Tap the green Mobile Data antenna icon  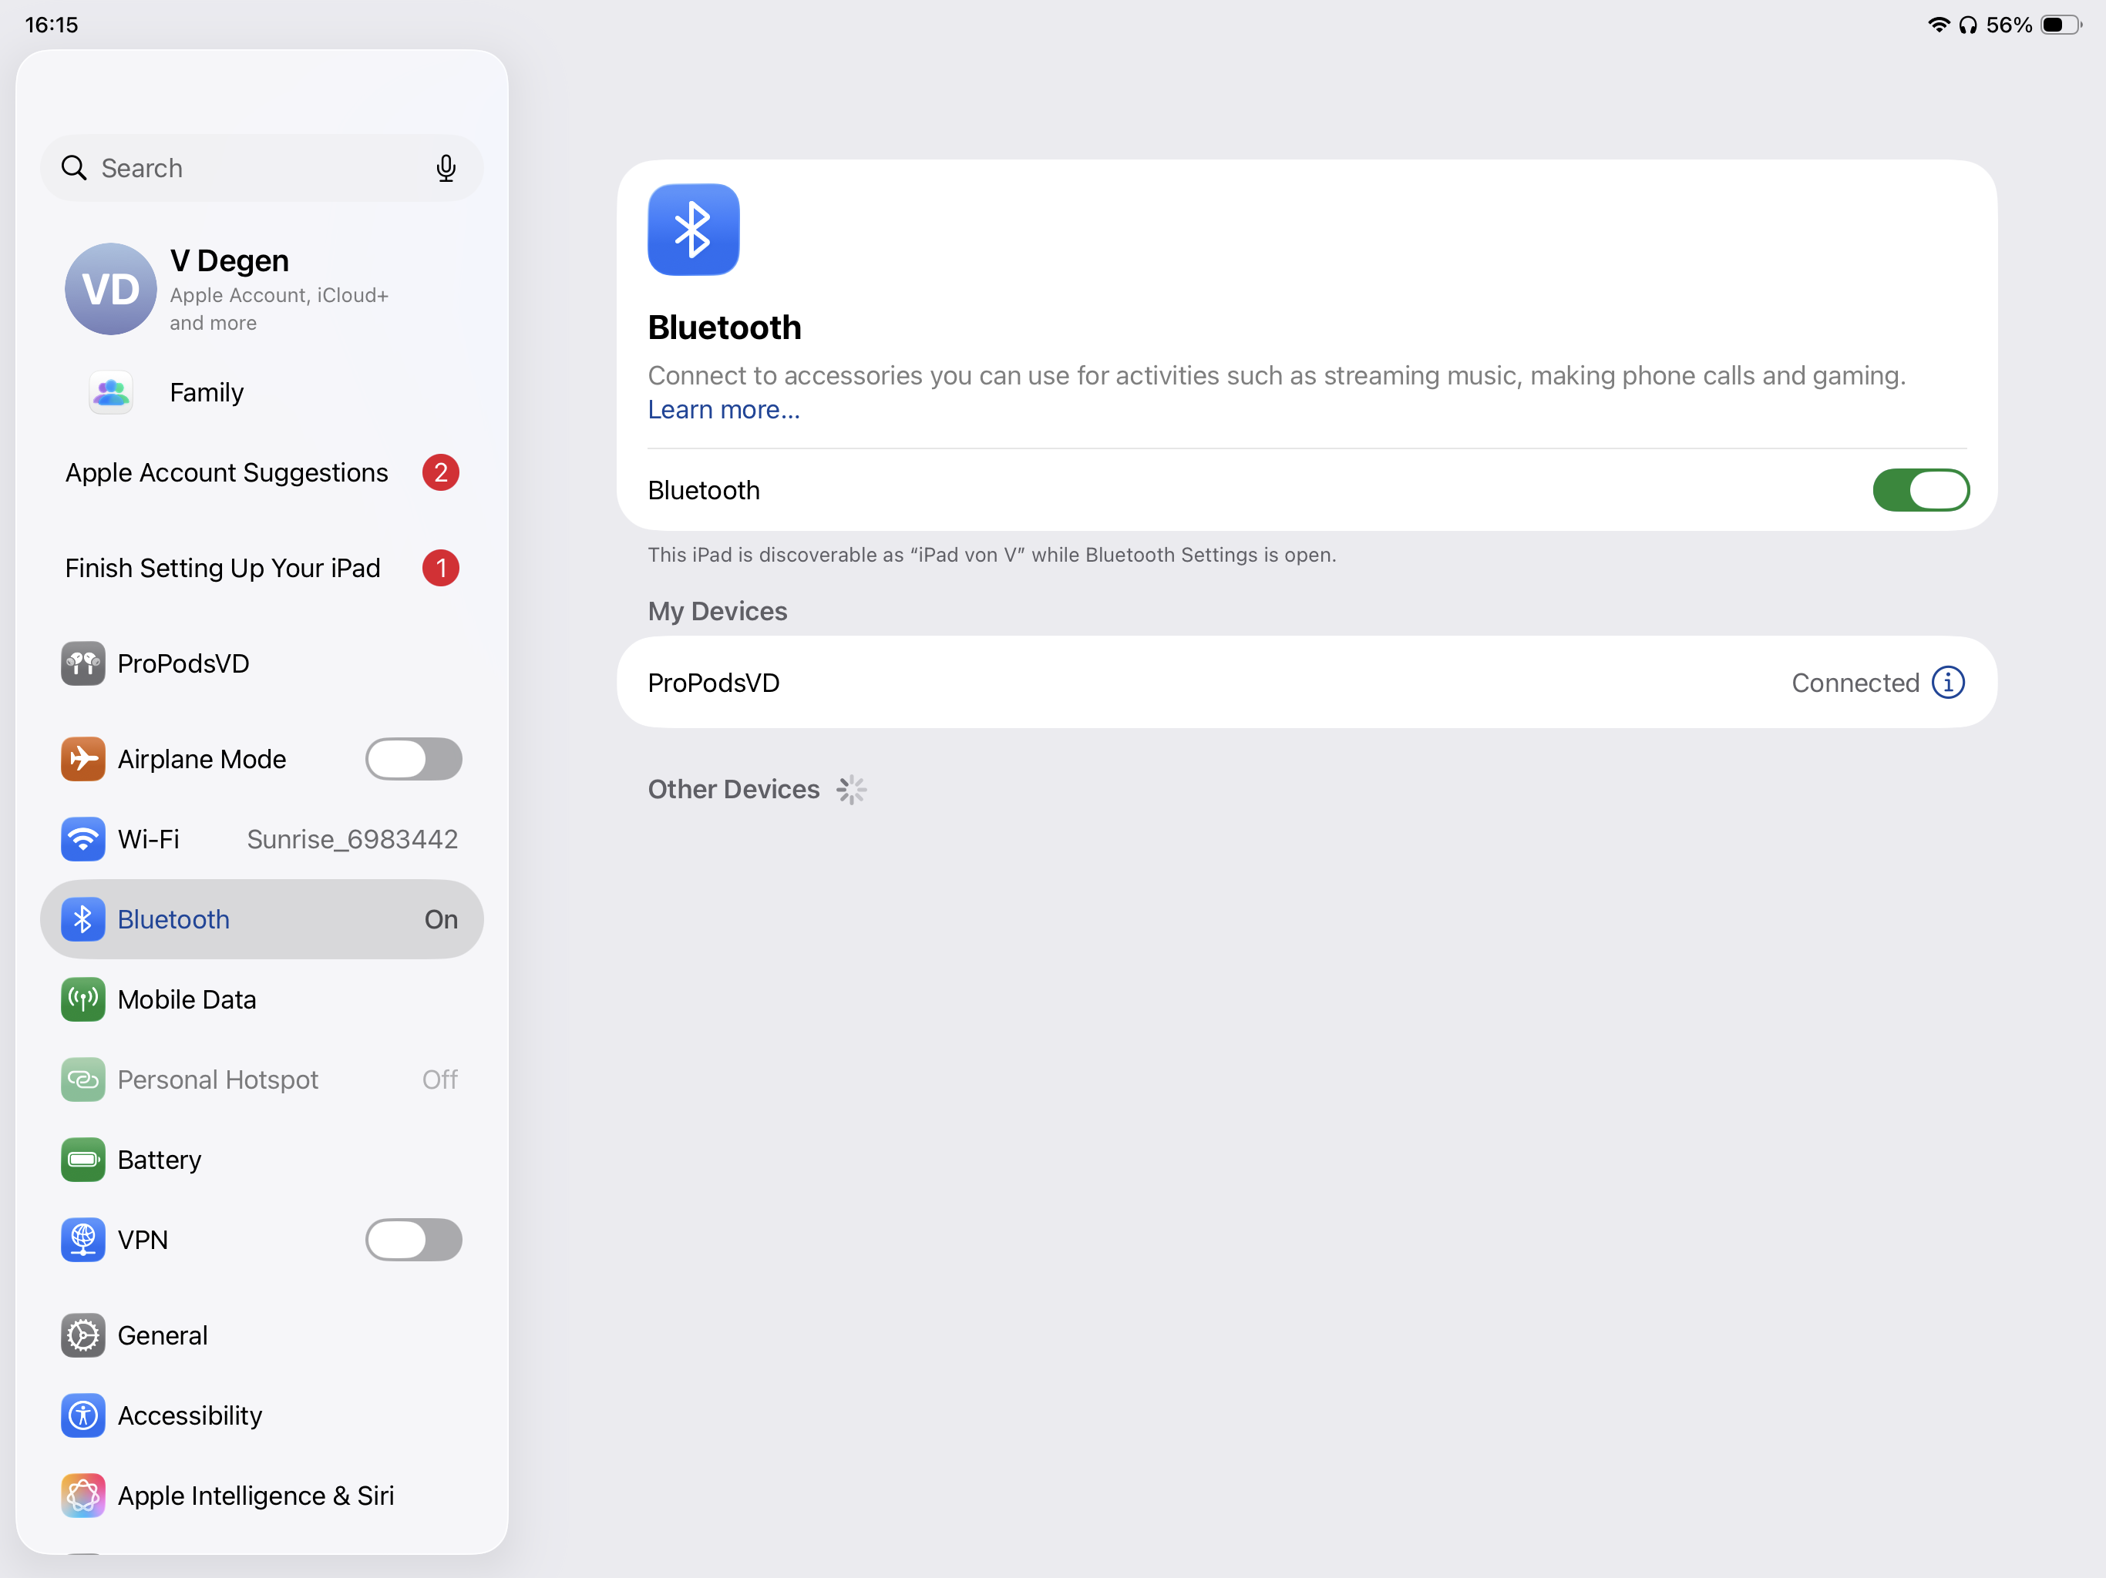point(82,999)
